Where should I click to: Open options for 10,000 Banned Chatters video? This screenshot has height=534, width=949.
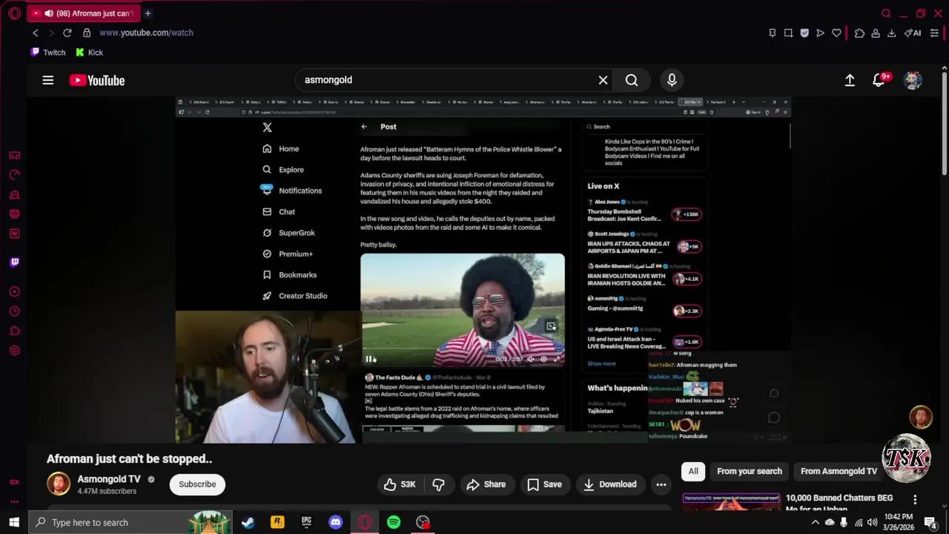pyautogui.click(x=915, y=500)
